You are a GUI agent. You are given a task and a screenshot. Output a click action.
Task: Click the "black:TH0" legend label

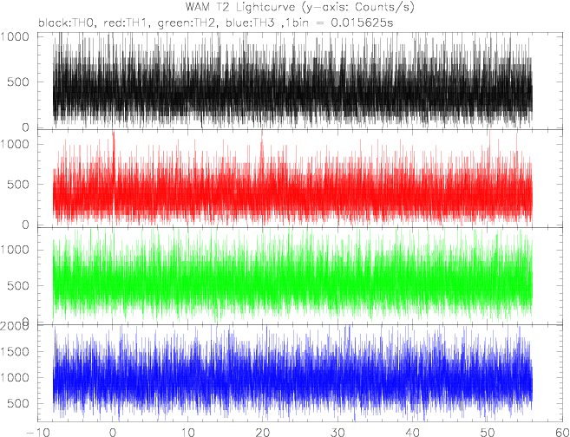tap(68, 23)
